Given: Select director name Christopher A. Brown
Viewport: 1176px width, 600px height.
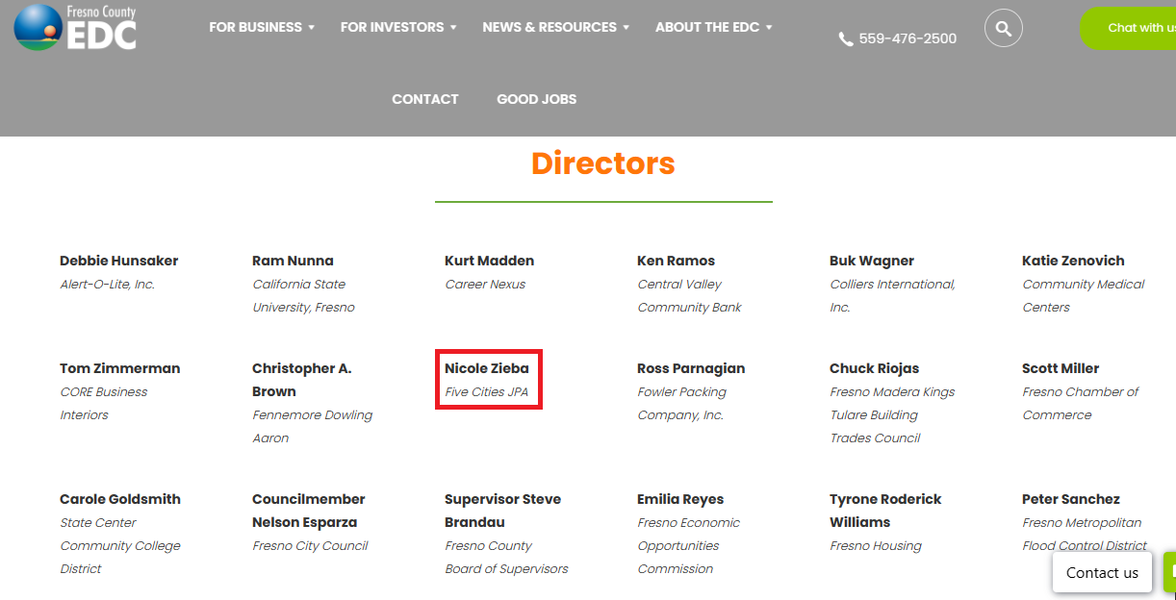Looking at the screenshot, I should click(302, 380).
